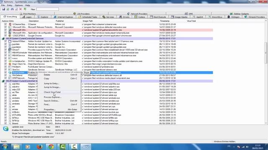Open the Entry menu
This screenshot has width=268, height=150.
[x=10, y=5]
